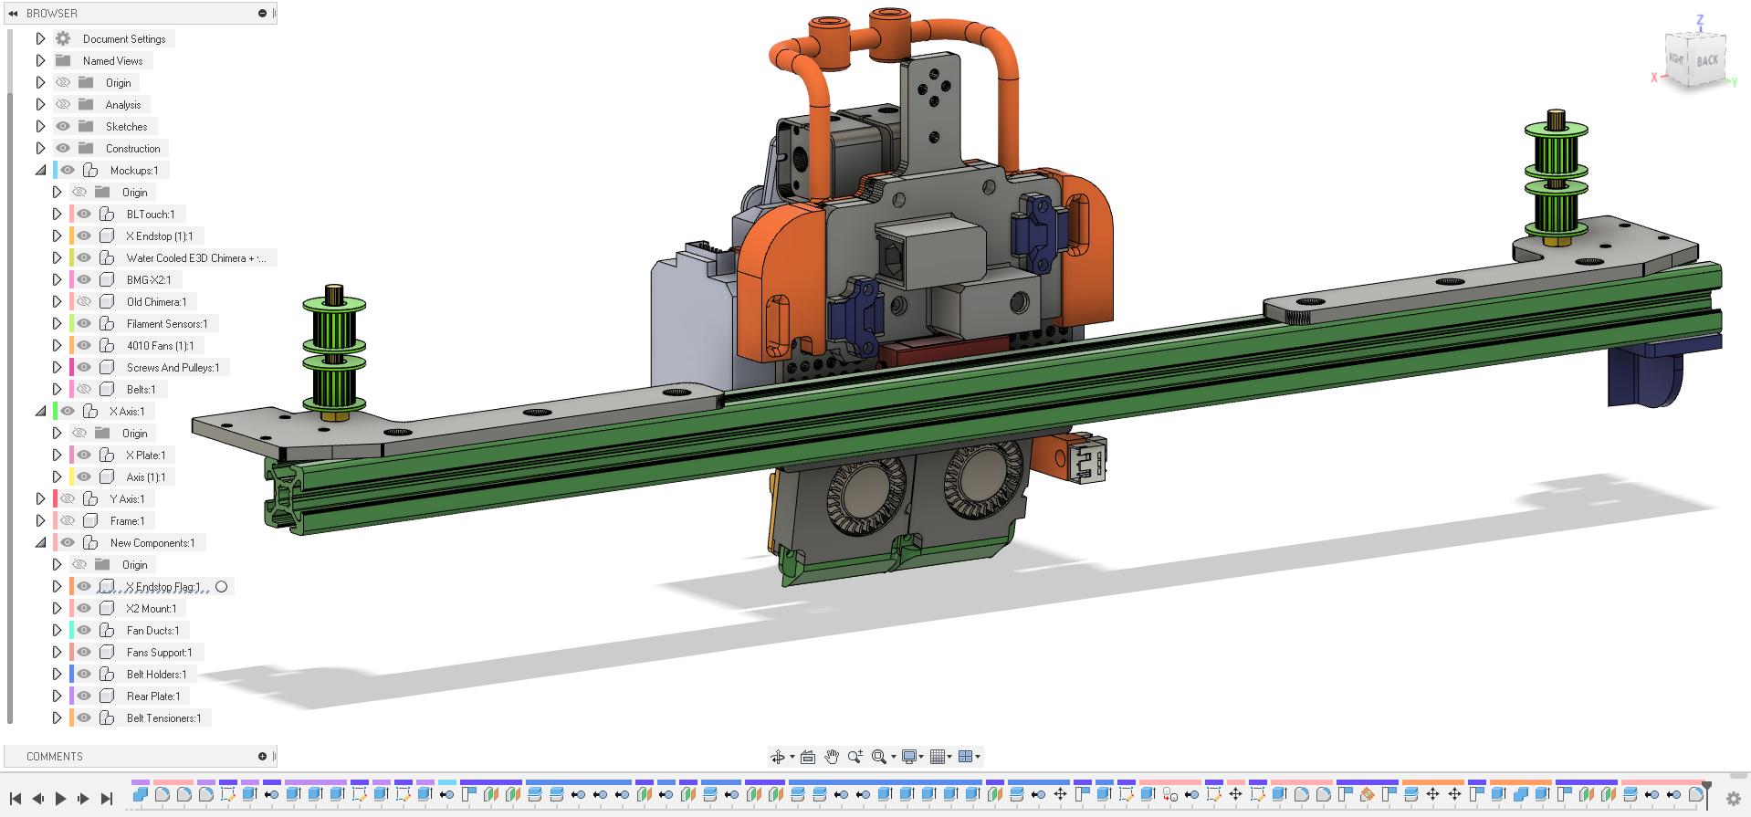The width and height of the screenshot is (1751, 817).
Task: Play the timeline history
Action: point(61,799)
